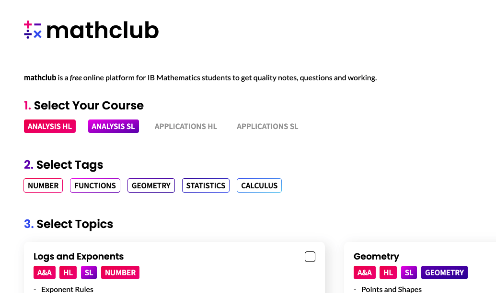Click the GEOMETRY badge on Geometry card
This screenshot has width=496, height=293.
444,272
